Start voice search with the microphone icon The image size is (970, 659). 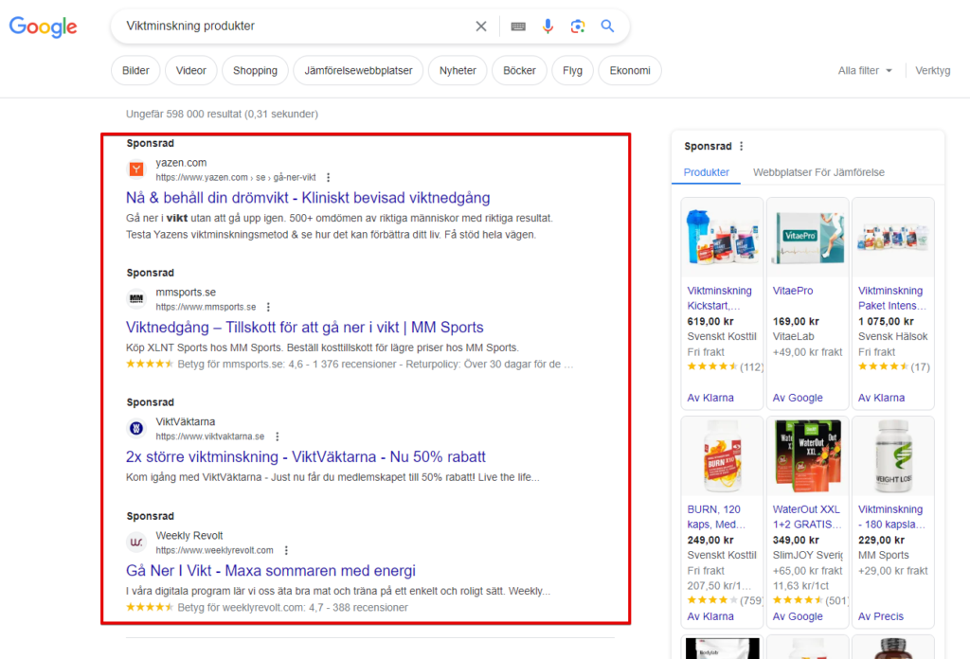pos(548,26)
